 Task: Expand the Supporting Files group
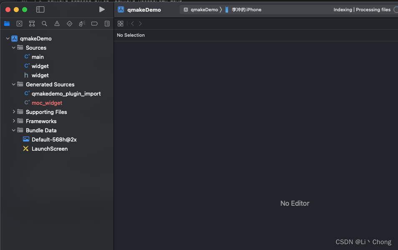click(x=13, y=112)
